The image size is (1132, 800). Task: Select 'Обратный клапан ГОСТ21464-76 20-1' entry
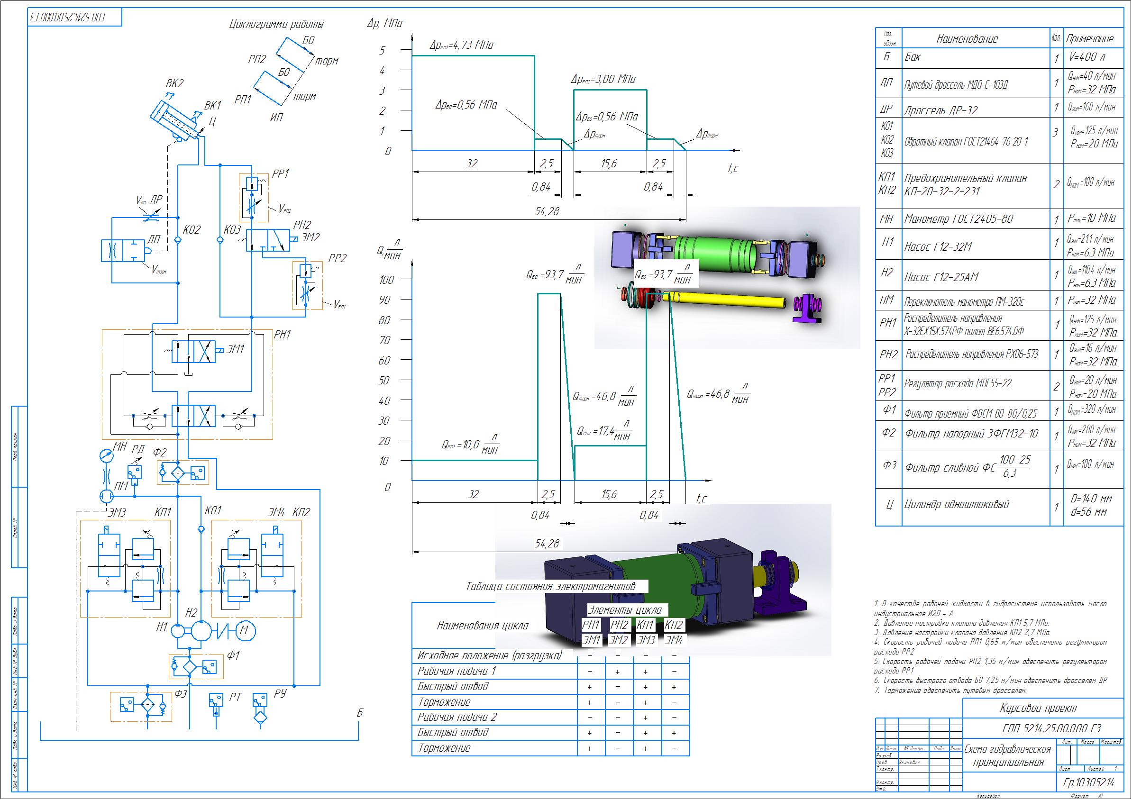(967, 142)
